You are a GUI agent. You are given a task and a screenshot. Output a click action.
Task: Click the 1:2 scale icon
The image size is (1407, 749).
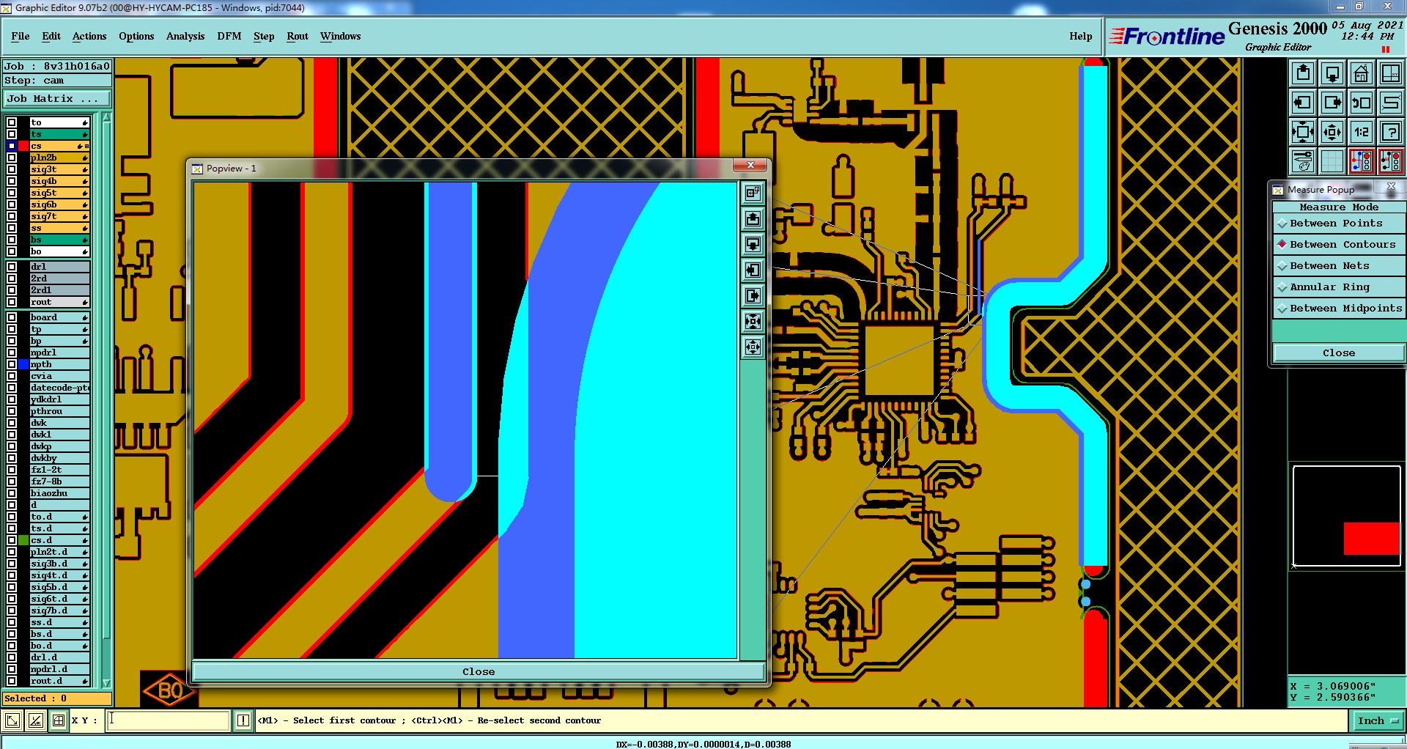pos(1362,132)
